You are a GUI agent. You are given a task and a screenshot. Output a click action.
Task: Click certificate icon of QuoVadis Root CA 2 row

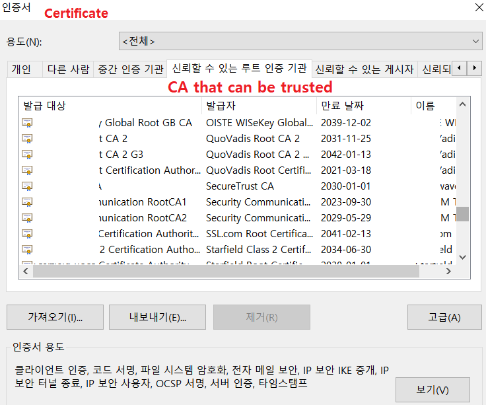point(27,139)
